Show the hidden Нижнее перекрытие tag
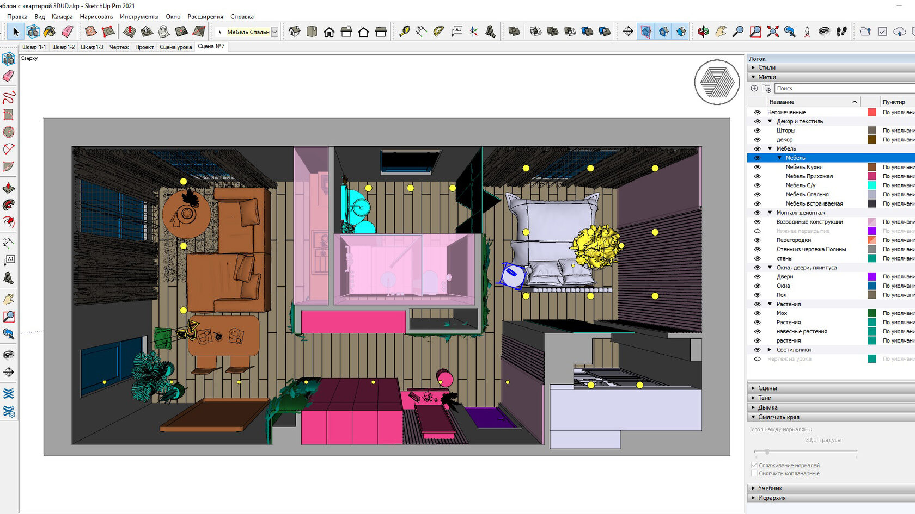The image size is (915, 514). coord(757,231)
